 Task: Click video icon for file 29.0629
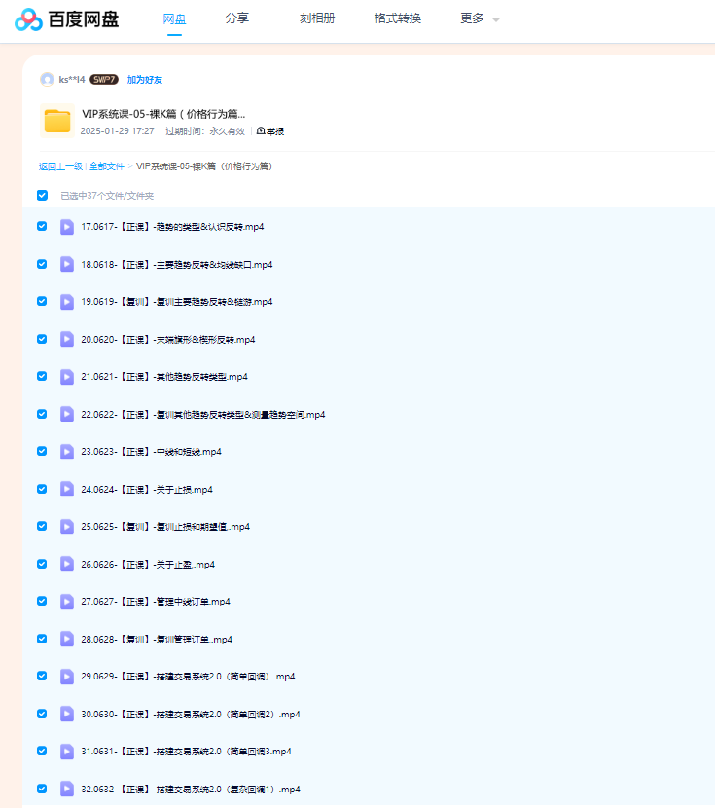coord(67,676)
